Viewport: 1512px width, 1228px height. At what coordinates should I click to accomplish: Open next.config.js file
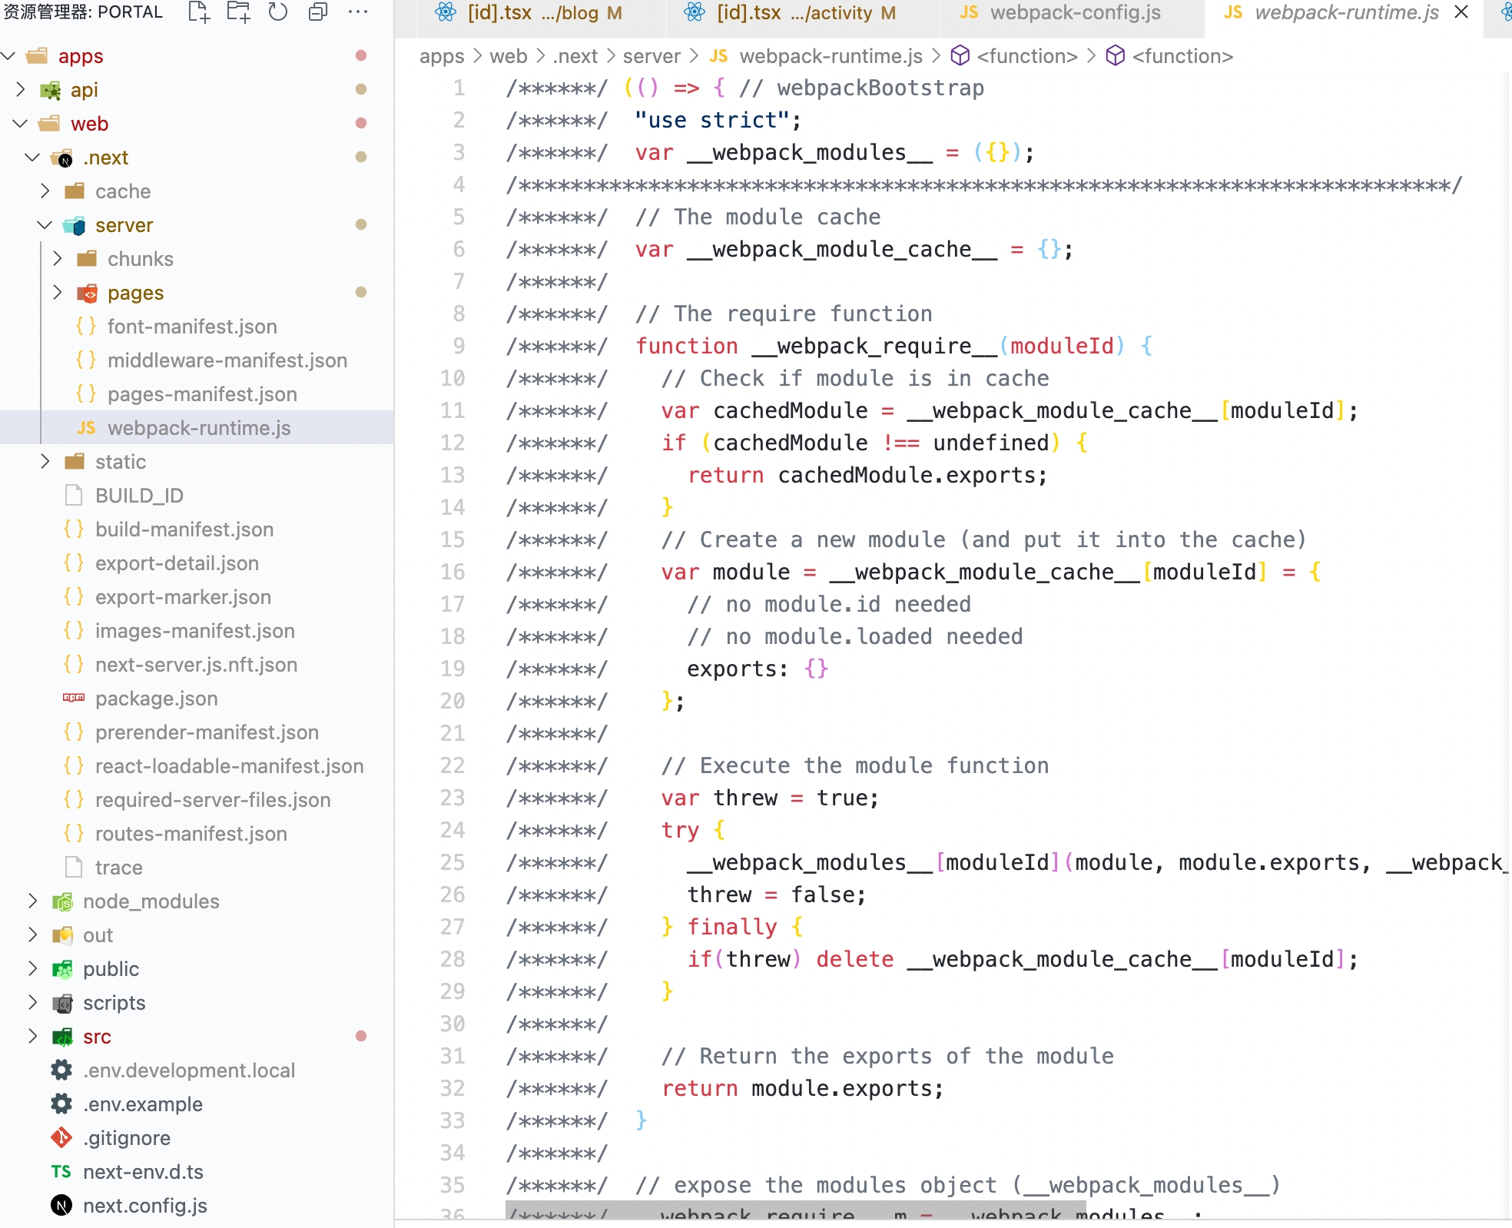197,1206
